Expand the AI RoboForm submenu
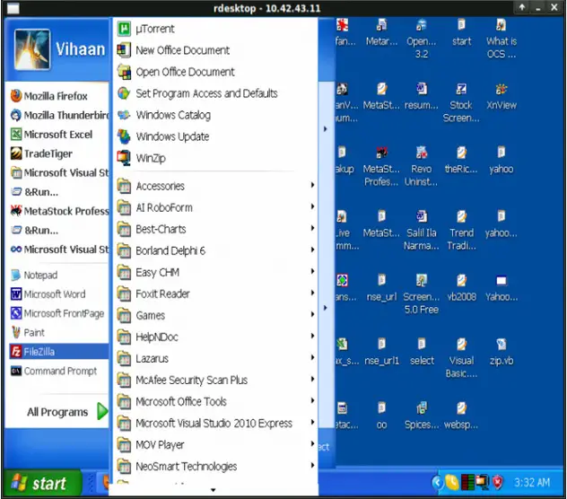 (216, 207)
